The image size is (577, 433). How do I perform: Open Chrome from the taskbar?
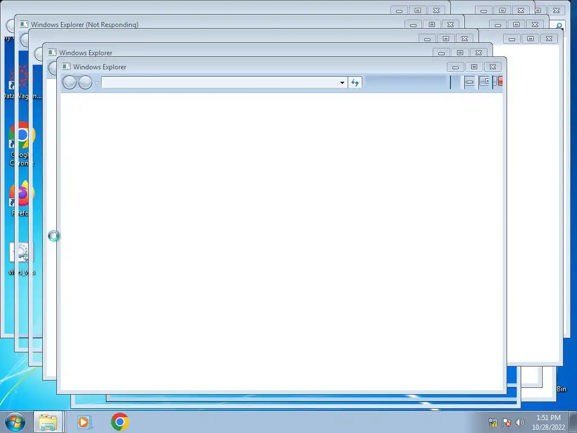coord(119,422)
